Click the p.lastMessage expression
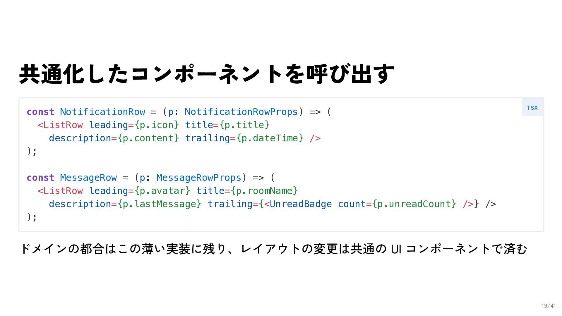 (160, 204)
